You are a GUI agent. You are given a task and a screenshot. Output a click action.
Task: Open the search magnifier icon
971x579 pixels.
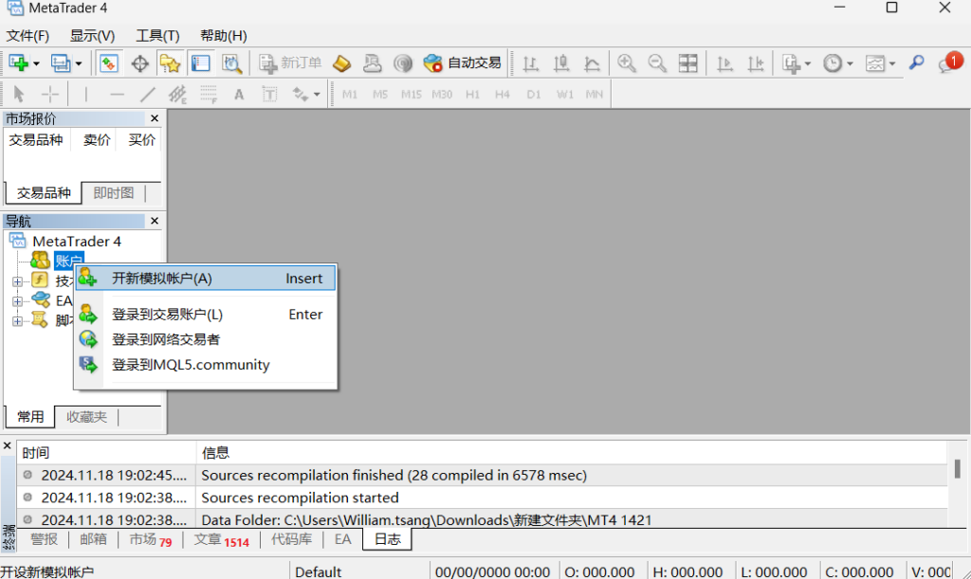coord(916,63)
